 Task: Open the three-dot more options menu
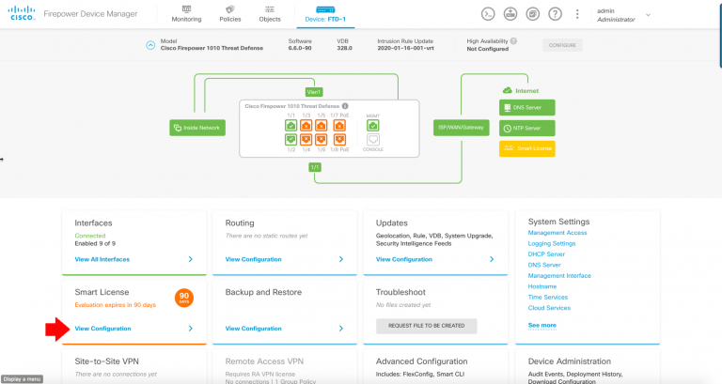tap(577, 14)
